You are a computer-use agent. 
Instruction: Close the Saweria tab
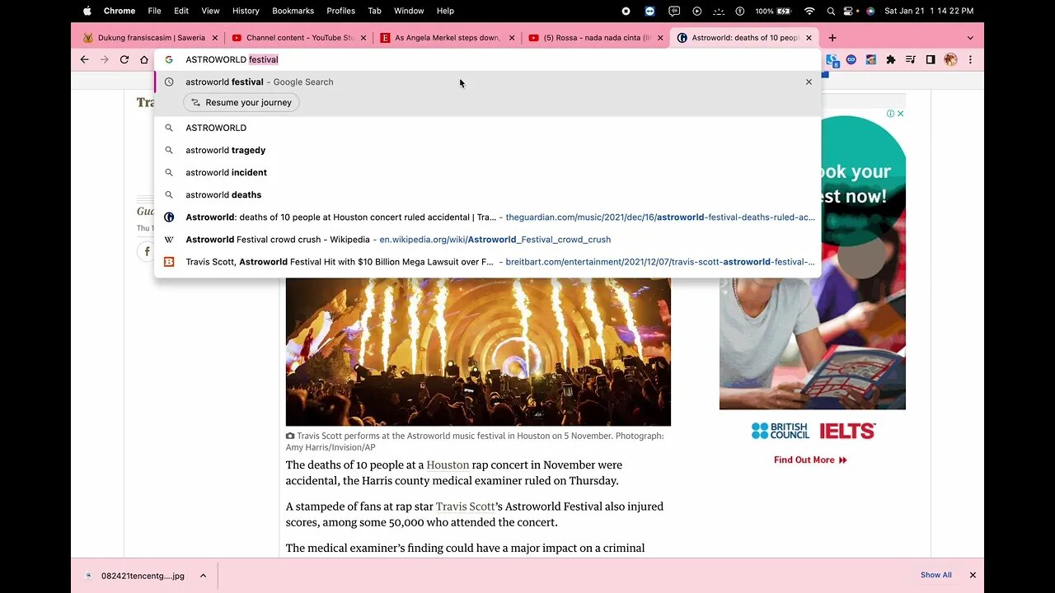click(x=214, y=38)
